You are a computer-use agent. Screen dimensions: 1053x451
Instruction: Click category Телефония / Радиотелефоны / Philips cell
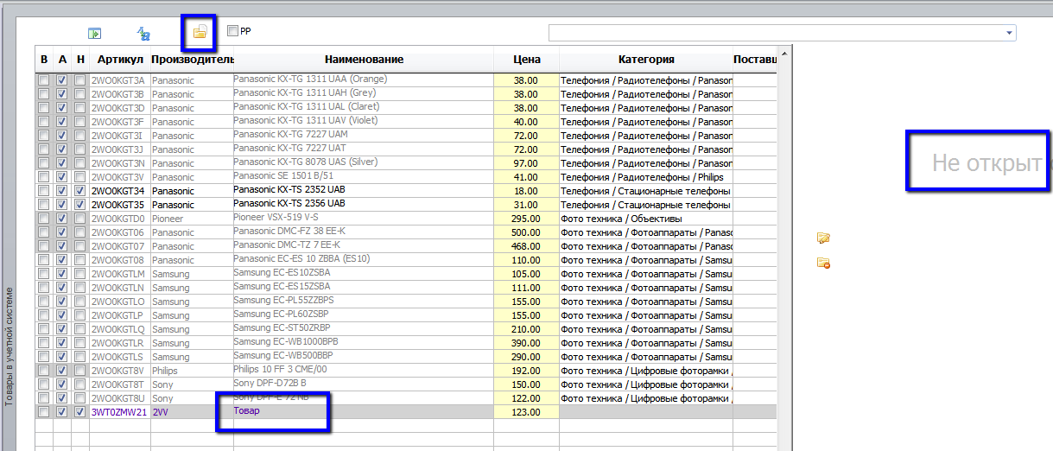(646, 177)
